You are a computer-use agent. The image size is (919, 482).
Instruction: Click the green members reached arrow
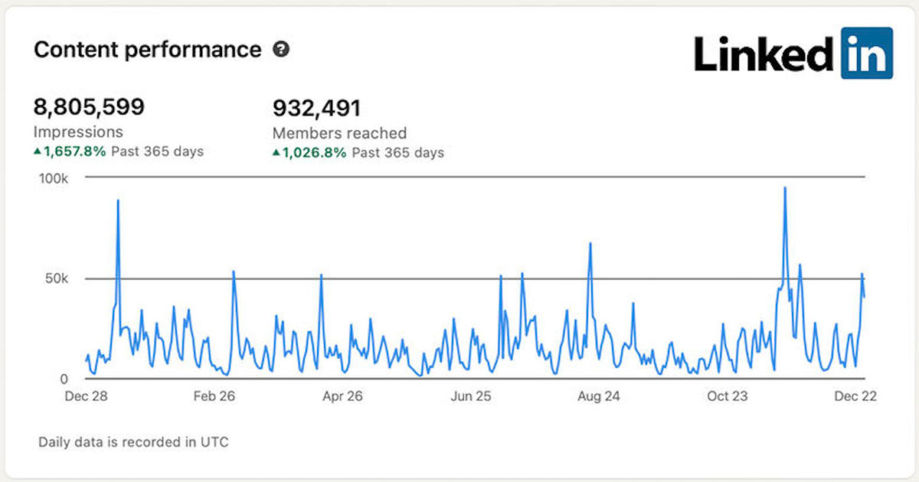tap(276, 152)
